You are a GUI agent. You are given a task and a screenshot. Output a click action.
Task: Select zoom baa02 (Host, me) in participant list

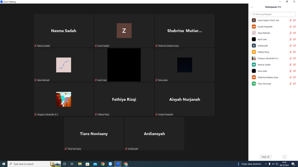pos(268,20)
